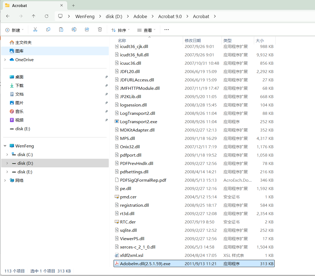The image size is (315, 276).
Task: Click the Delete trash can icon
Action: coord(100,30)
